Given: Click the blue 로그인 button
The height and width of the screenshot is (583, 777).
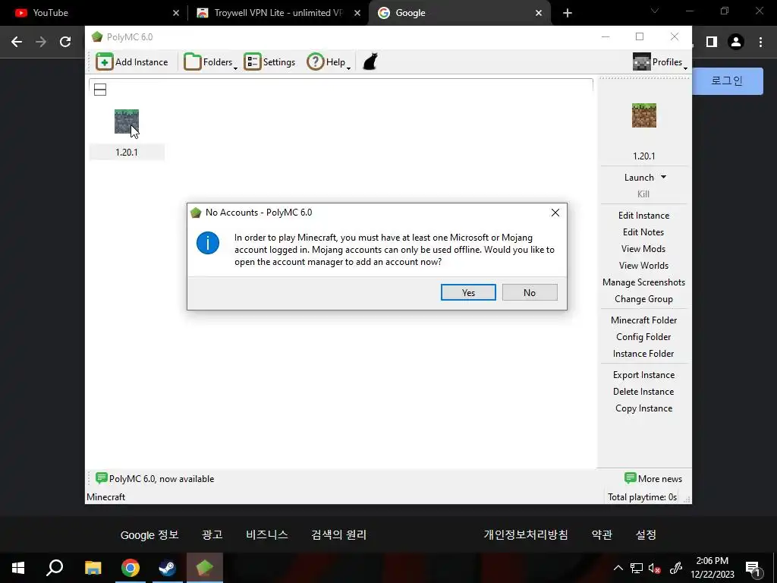Looking at the screenshot, I should click(727, 80).
